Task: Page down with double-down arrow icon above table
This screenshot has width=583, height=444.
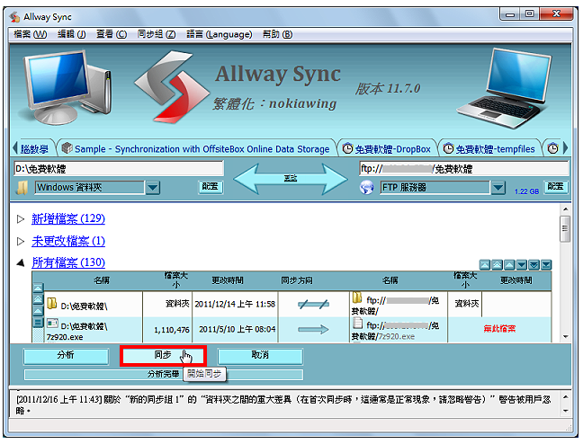Action: [x=534, y=265]
